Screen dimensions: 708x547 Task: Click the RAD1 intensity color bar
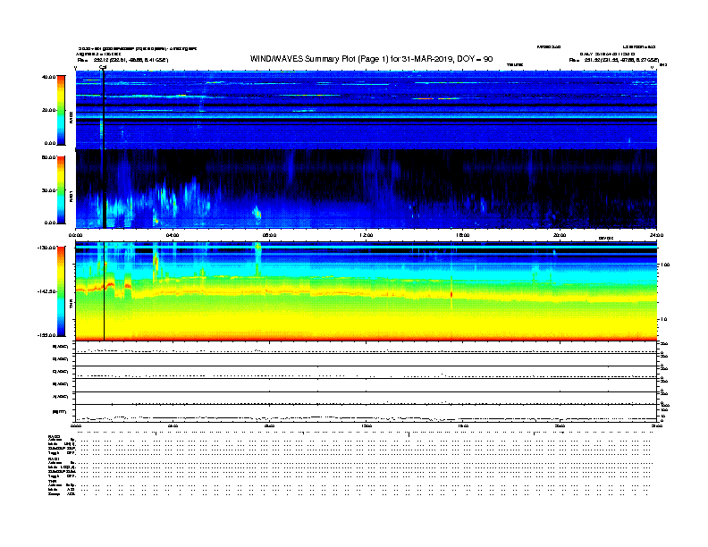pyautogui.click(x=61, y=190)
